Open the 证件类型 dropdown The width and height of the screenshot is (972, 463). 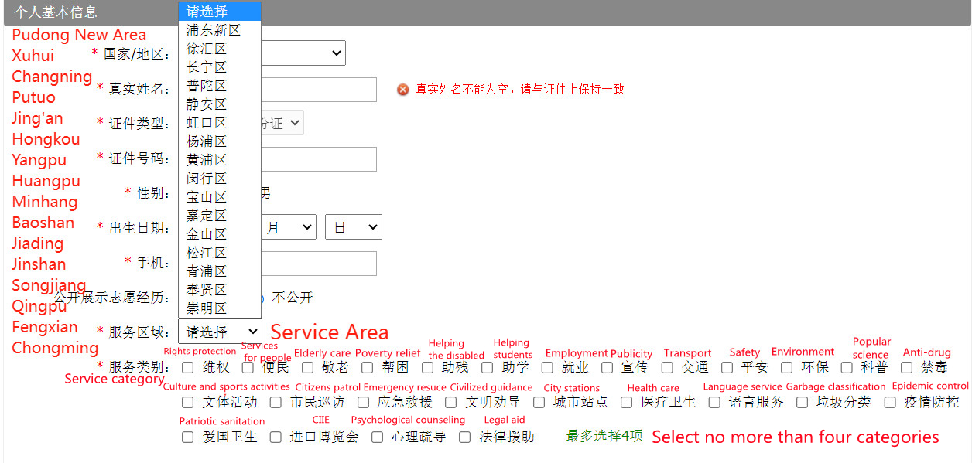click(x=282, y=123)
